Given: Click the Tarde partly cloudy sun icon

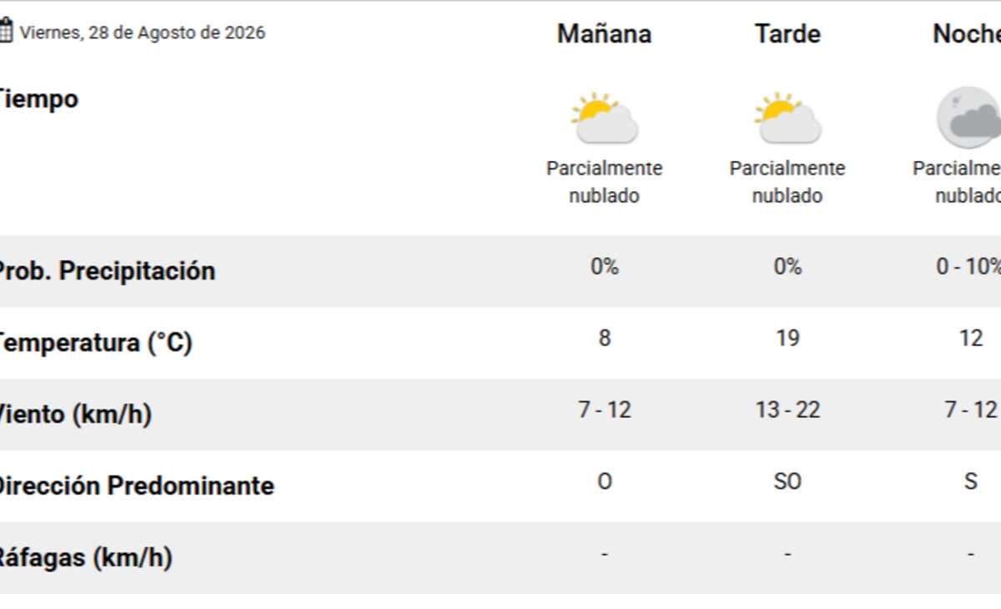Looking at the screenshot, I should pyautogui.click(x=787, y=118).
